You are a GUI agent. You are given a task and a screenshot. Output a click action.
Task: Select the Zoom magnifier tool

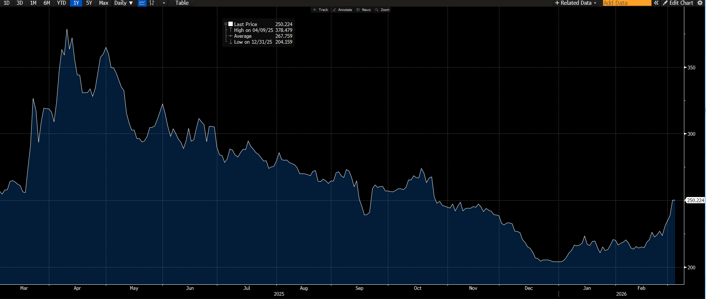coord(382,10)
